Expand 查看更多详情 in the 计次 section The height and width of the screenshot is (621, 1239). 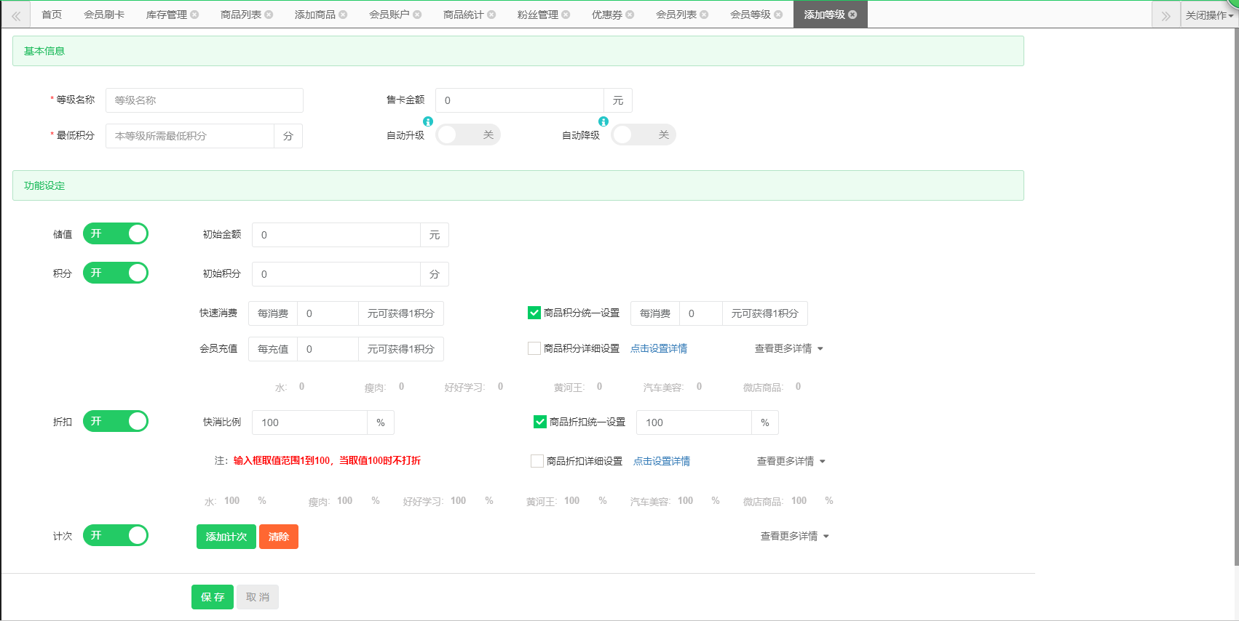coord(794,536)
